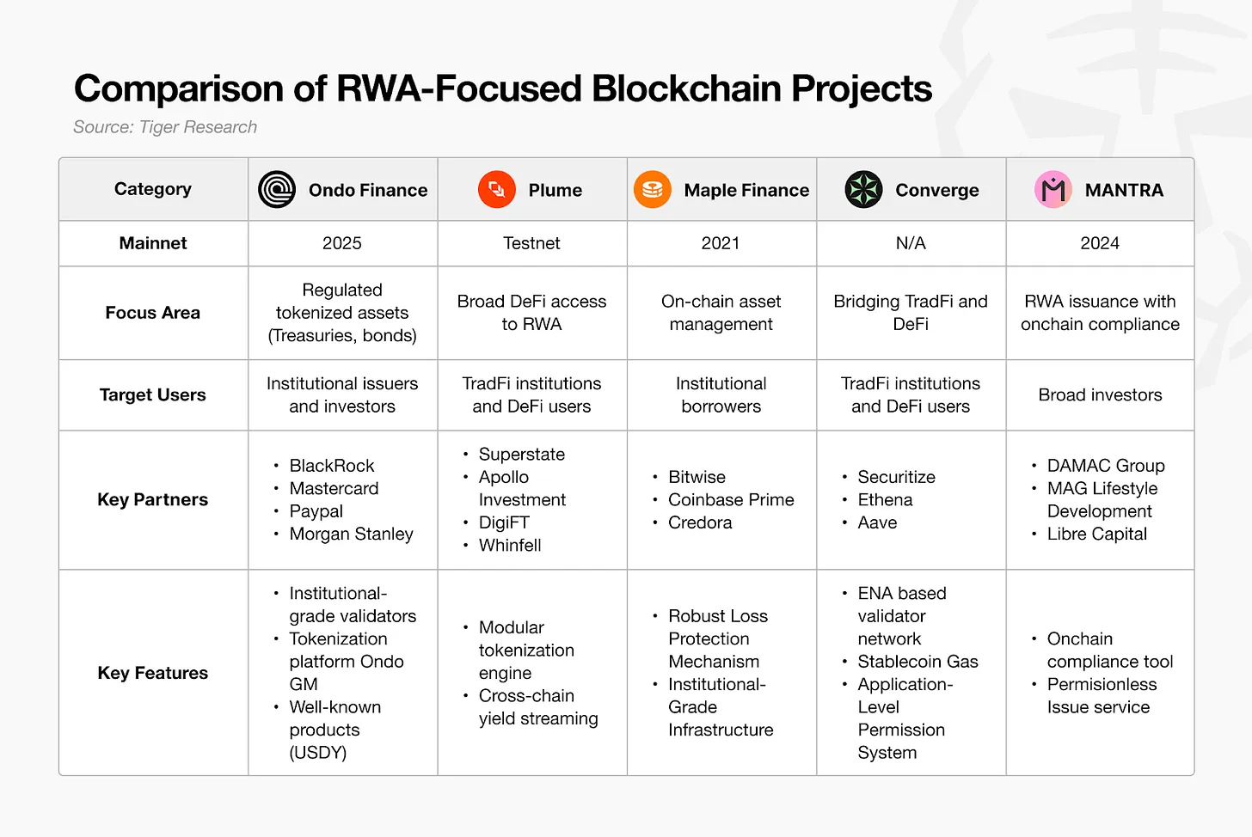Click the orange-red Plume logo

click(496, 190)
